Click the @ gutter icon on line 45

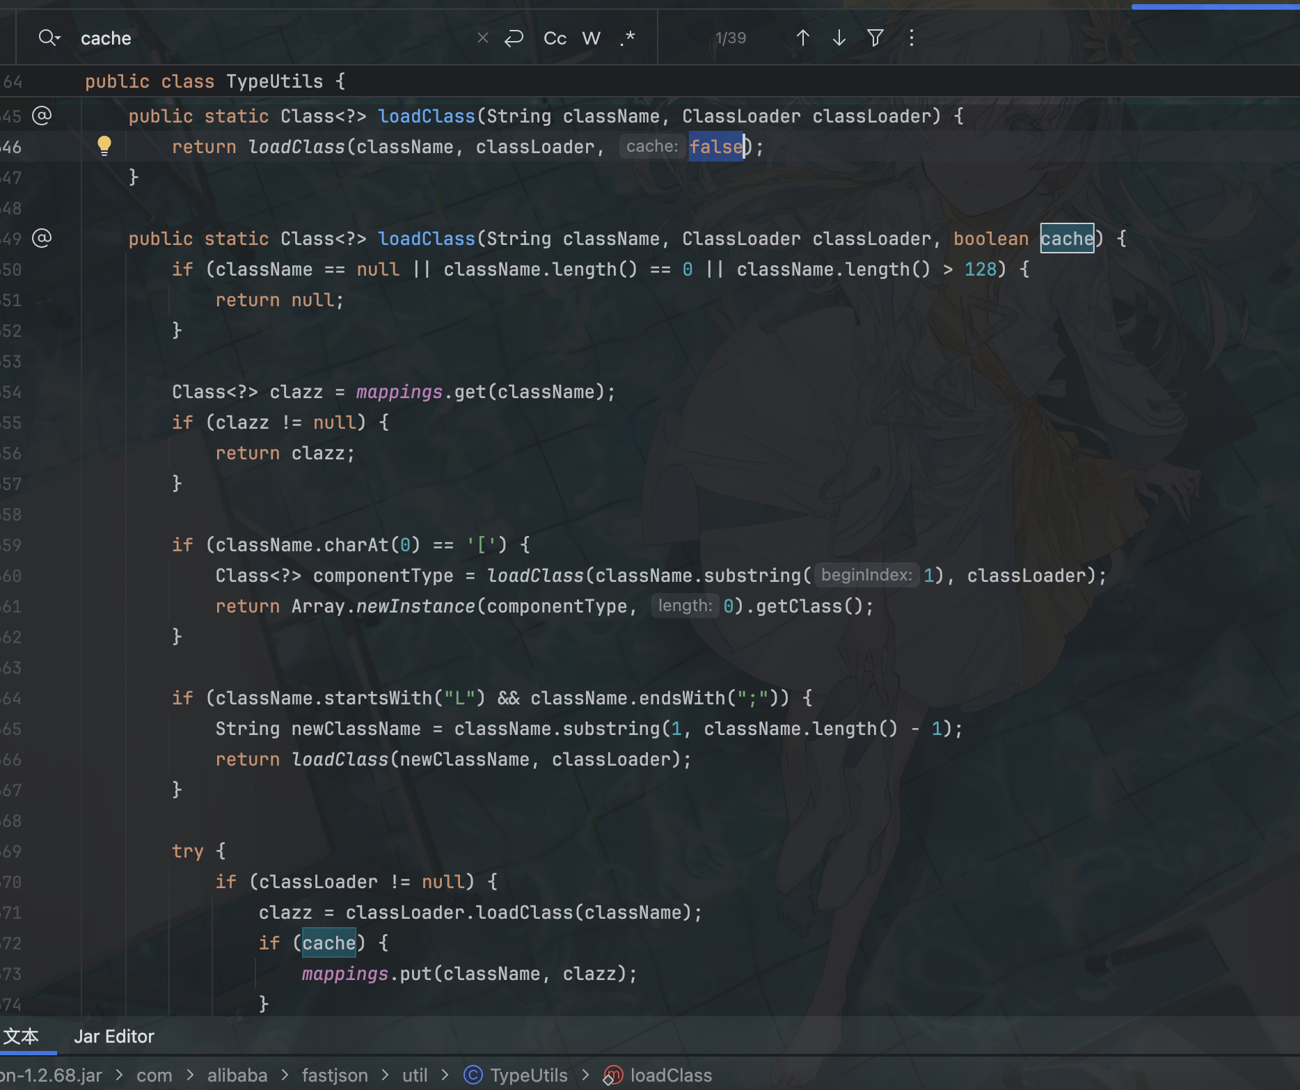tap(42, 116)
